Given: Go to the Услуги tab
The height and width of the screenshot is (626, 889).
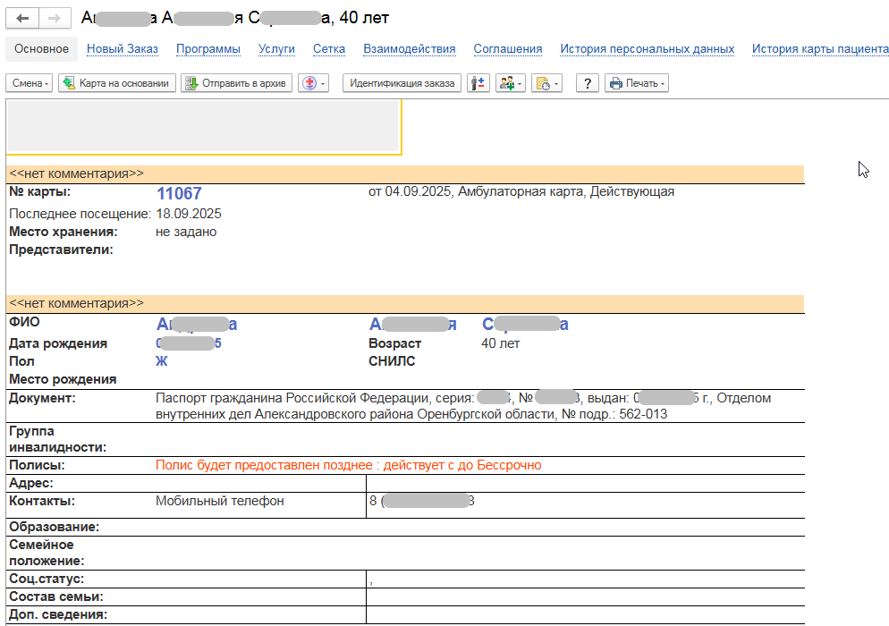Looking at the screenshot, I should (x=276, y=49).
